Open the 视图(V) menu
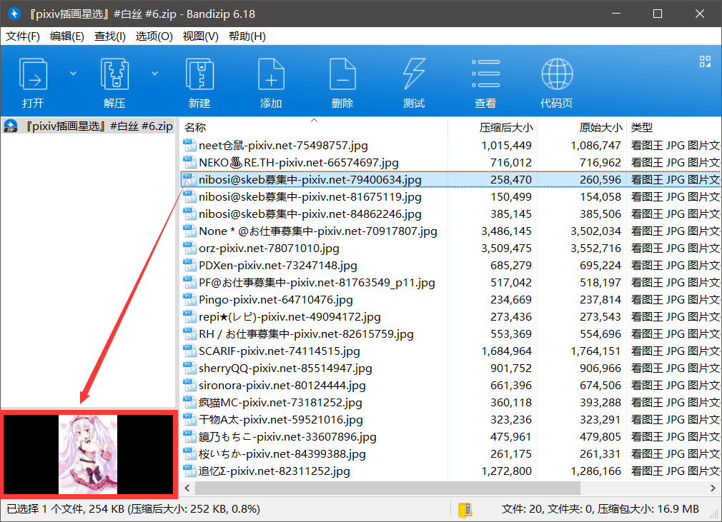 200,36
